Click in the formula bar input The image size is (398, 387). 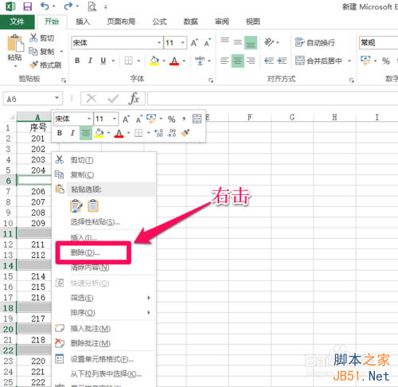[x=272, y=99]
